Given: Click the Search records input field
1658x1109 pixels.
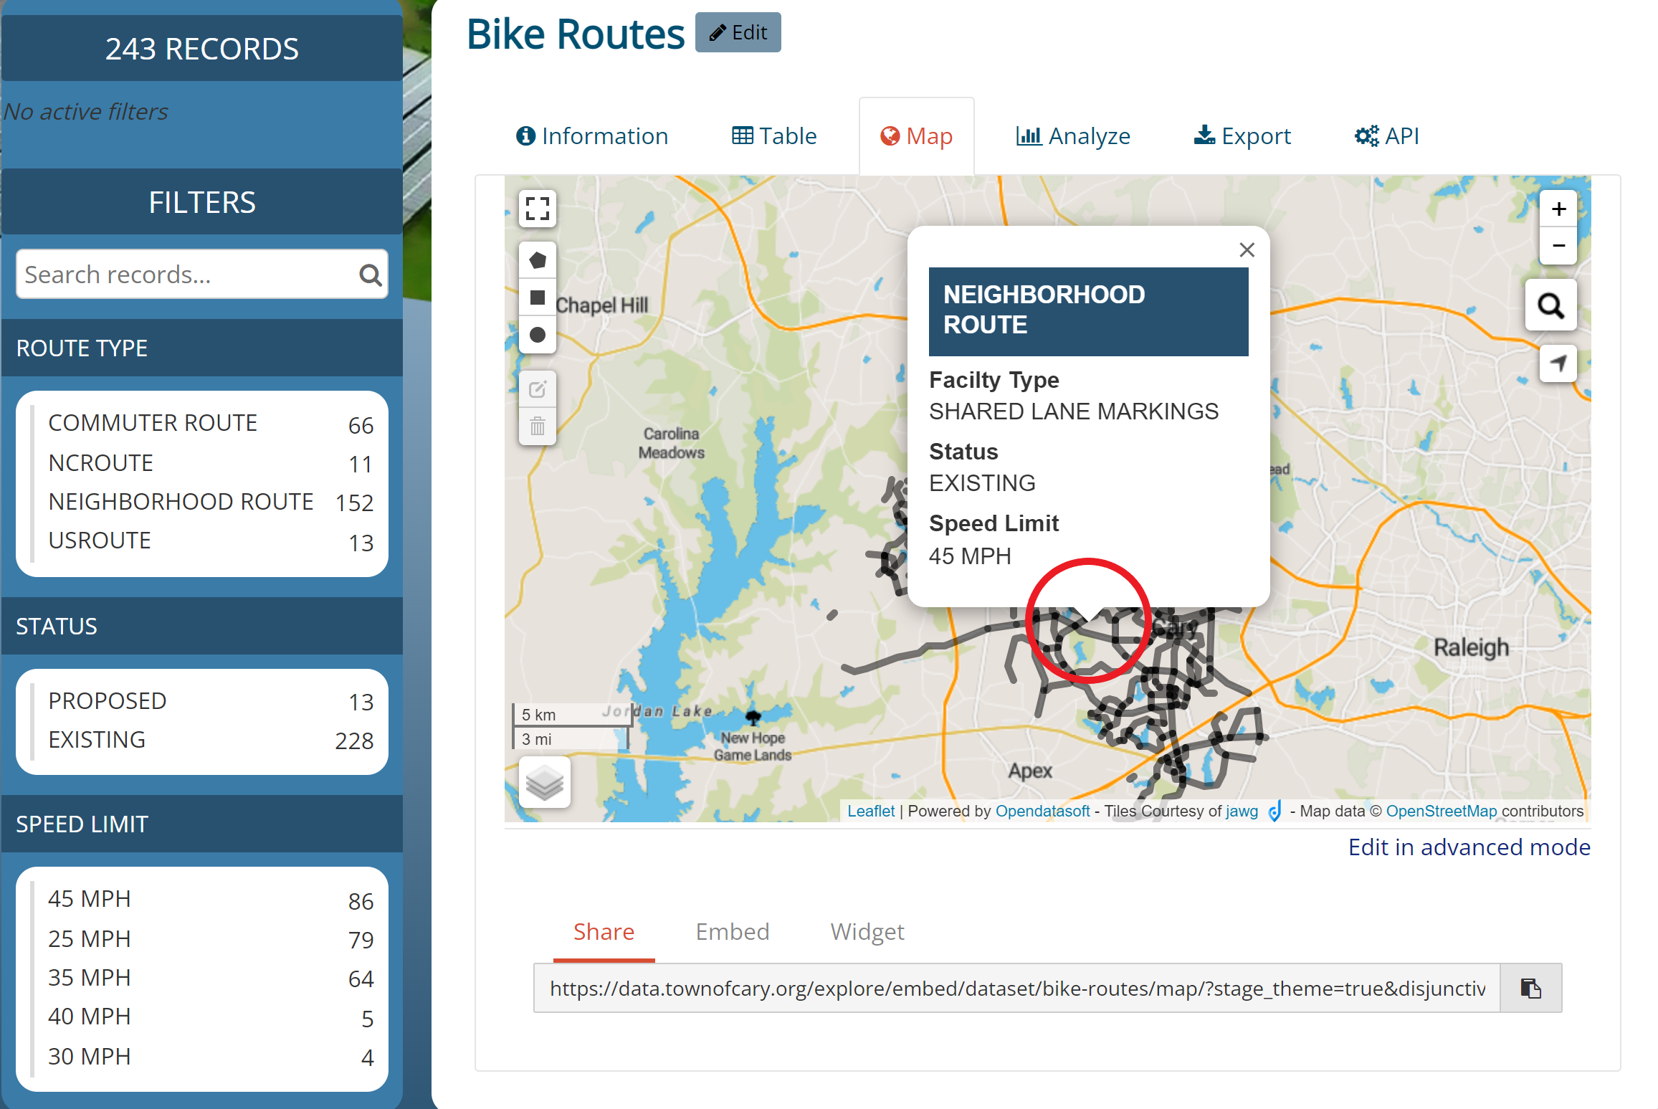Looking at the screenshot, I should [x=186, y=275].
